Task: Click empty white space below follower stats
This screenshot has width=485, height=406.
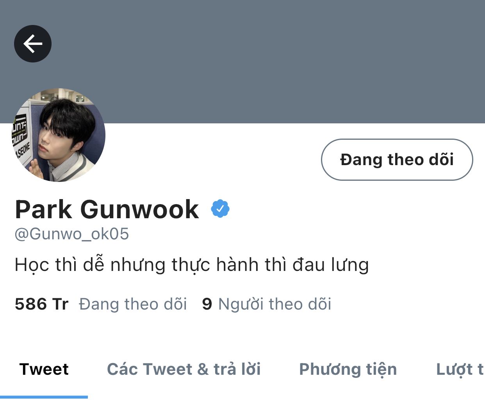Action: (x=242, y=332)
